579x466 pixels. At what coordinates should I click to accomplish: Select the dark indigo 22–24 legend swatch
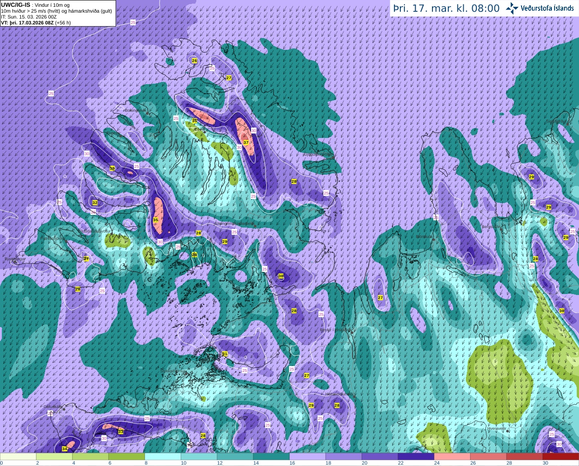click(x=416, y=456)
